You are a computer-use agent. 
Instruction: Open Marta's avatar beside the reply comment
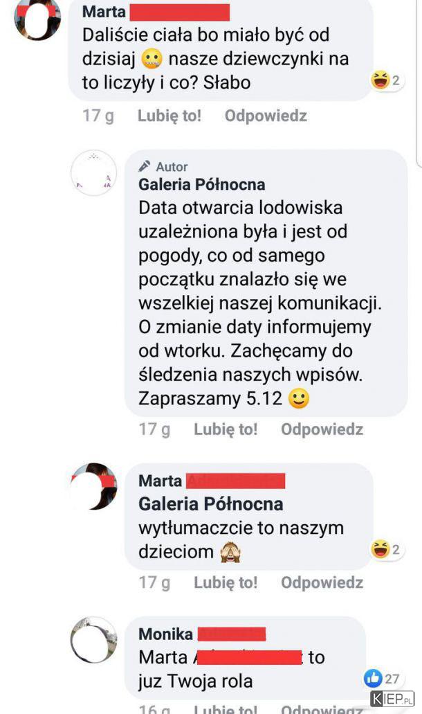click(93, 486)
